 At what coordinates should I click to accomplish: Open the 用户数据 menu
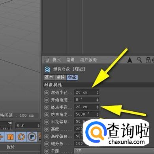tap(88, 60)
